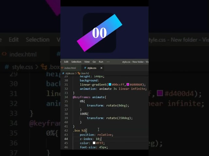Click the large blurred HTML icon in the background
Screen dimensions: 209x156
point(4,54)
